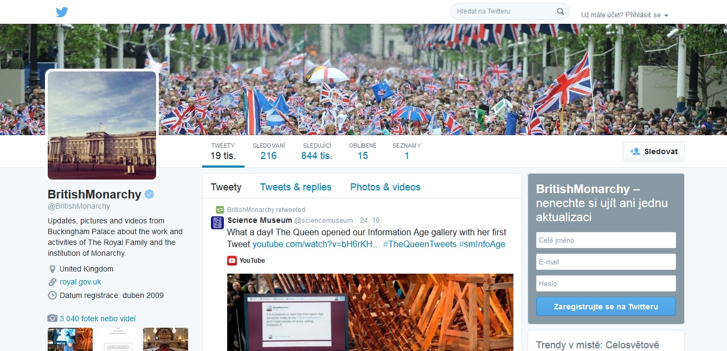
Task: Click the E-mail signup field
Action: (x=606, y=262)
